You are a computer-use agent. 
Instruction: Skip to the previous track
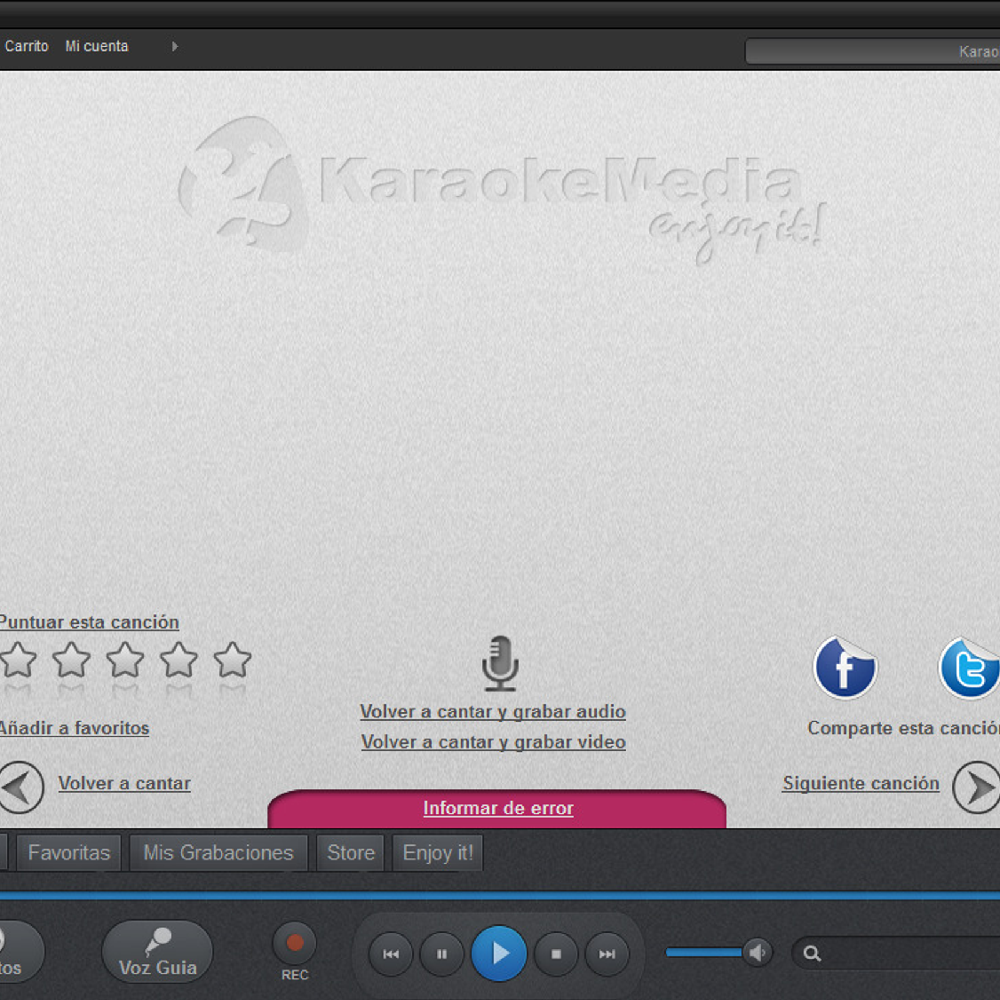coord(391,954)
